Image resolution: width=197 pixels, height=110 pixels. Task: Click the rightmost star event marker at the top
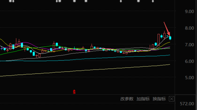pos(138,1)
